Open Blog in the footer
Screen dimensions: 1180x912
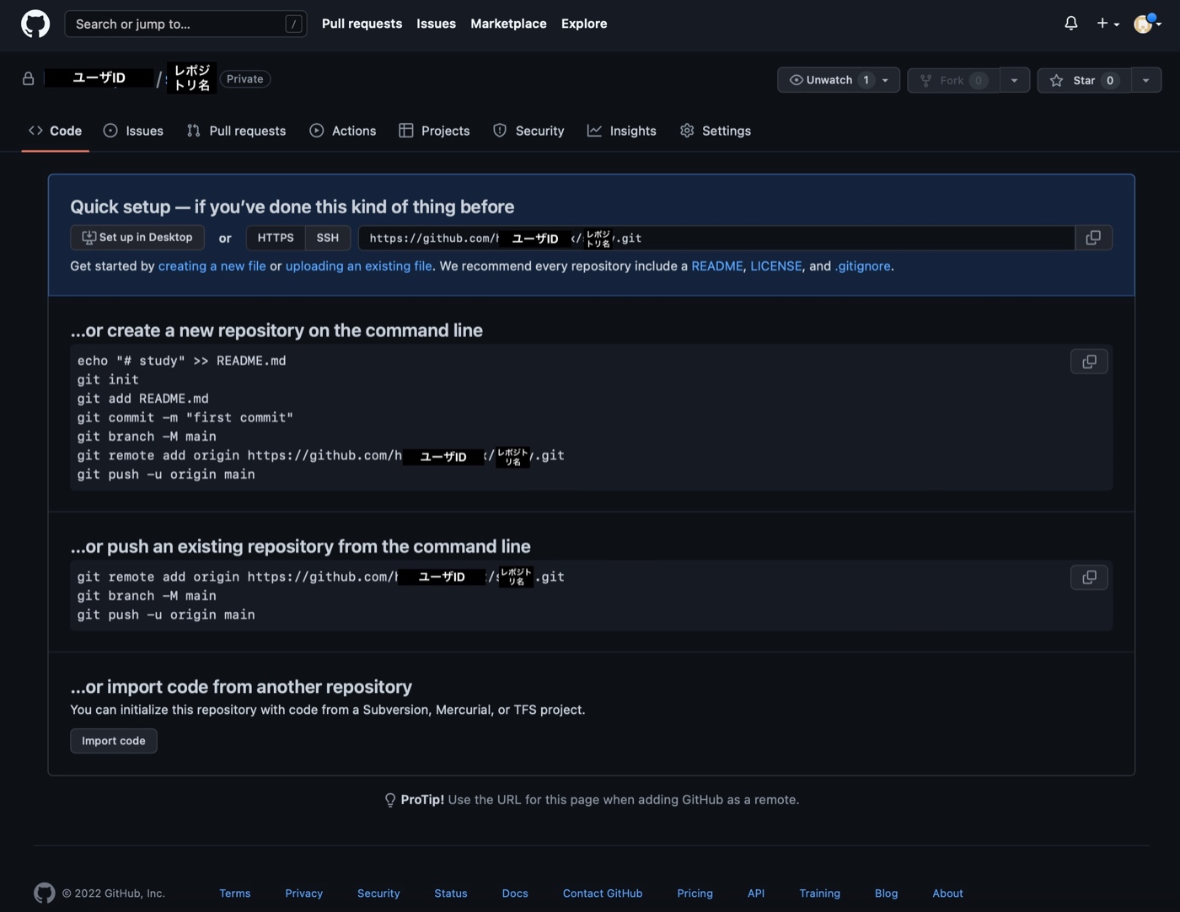887,893
